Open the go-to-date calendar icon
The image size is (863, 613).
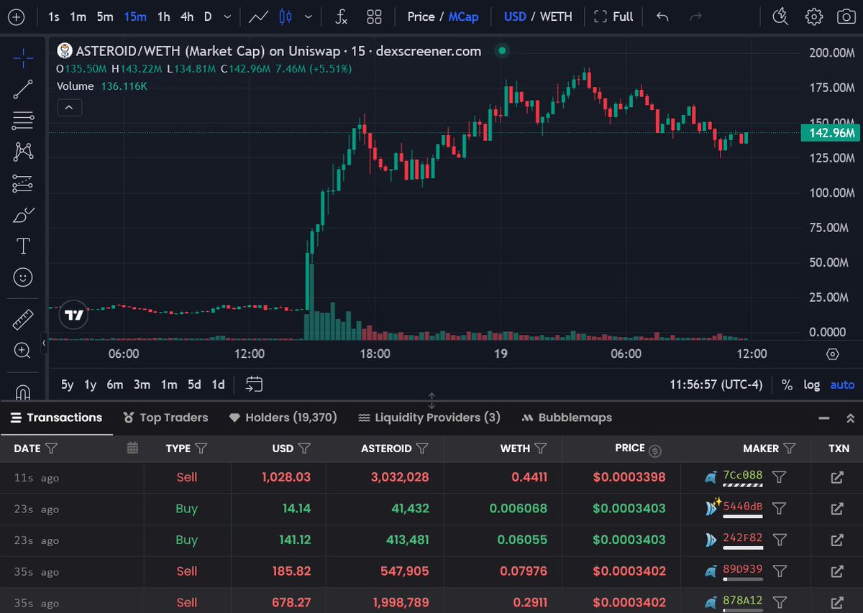click(x=254, y=384)
